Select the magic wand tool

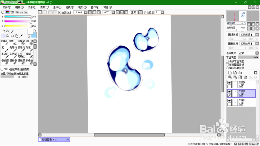[12, 31]
